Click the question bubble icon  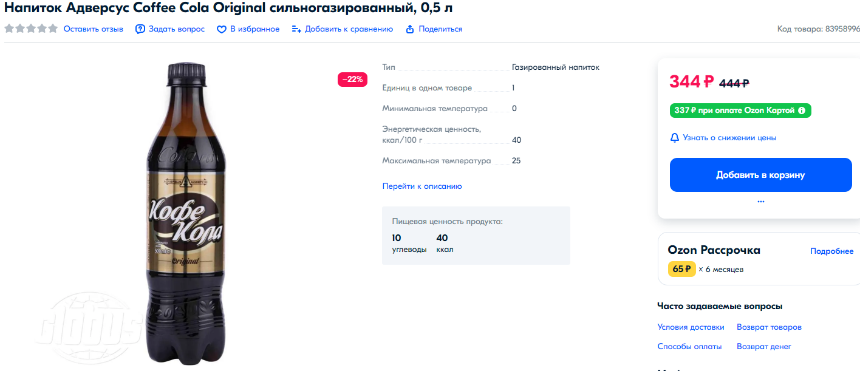click(x=140, y=29)
